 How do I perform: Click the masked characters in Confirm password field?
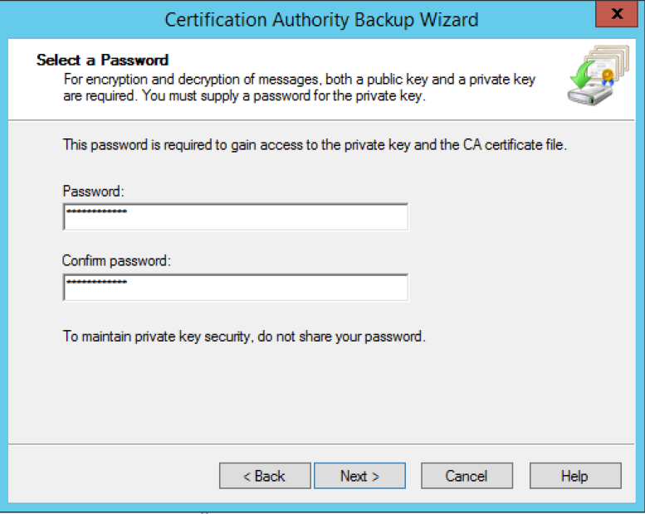(96, 283)
